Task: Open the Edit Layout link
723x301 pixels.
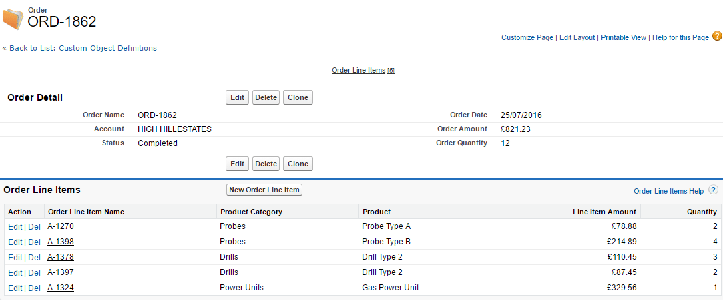Action: click(577, 38)
